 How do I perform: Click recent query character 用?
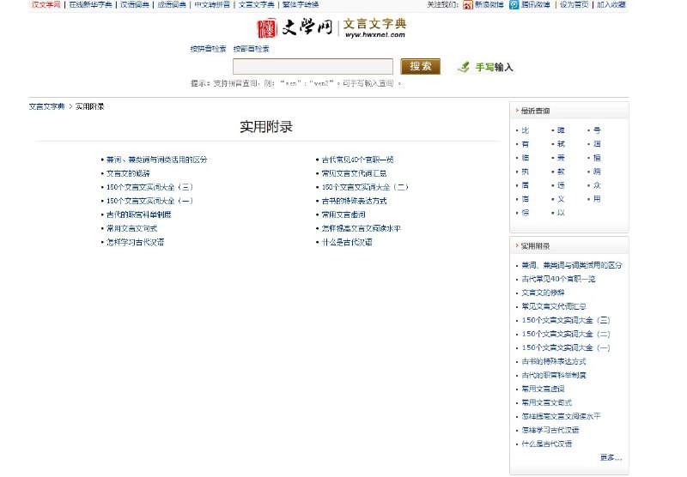[x=597, y=199]
